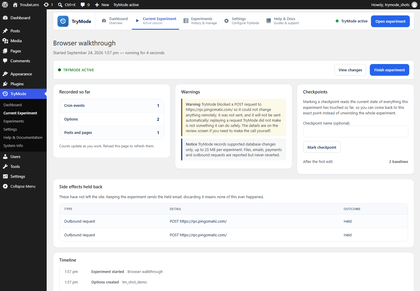This screenshot has width=420, height=291.
Task: Click the Appearance paintbrush icon in sidebar
Action: tap(5, 74)
